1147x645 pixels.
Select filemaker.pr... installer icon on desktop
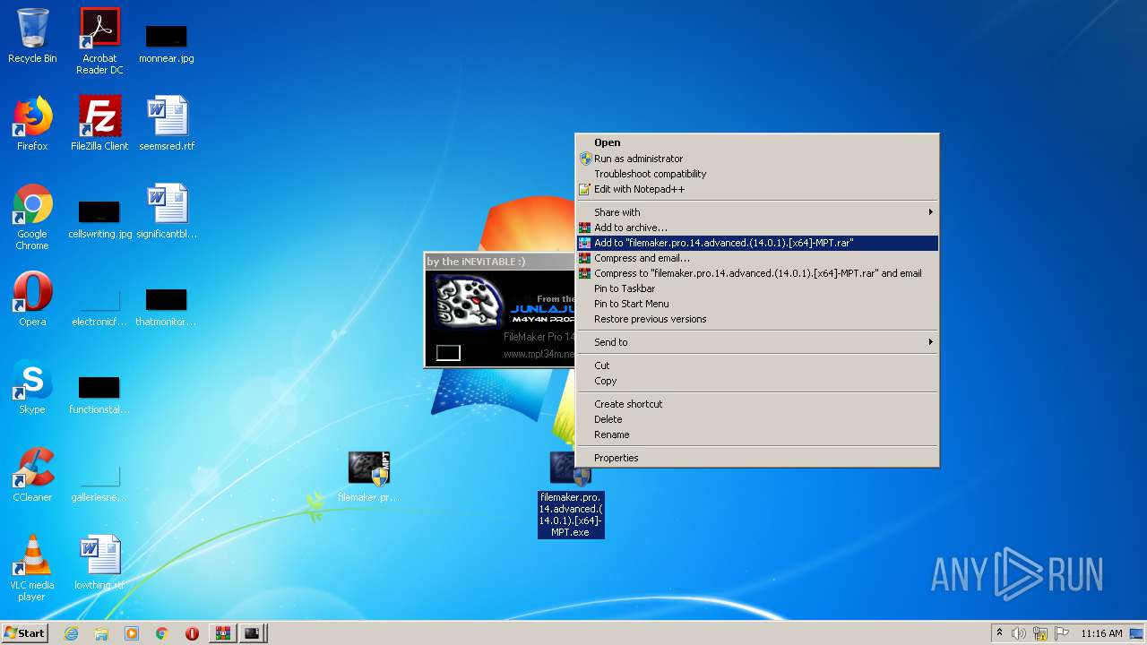(368, 477)
